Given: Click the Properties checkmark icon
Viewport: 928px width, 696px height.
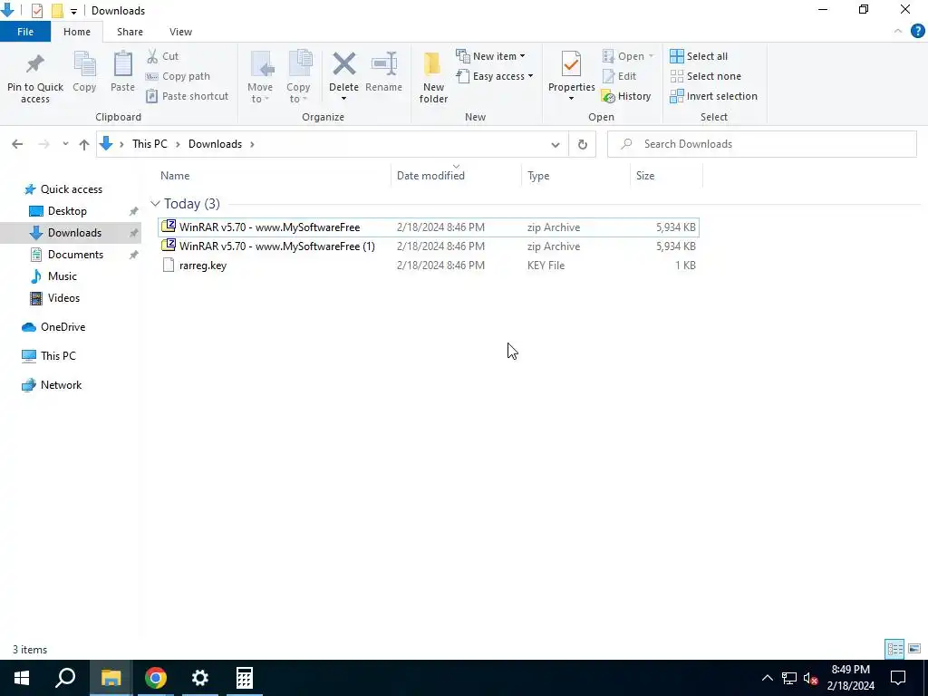Looking at the screenshot, I should click(571, 64).
